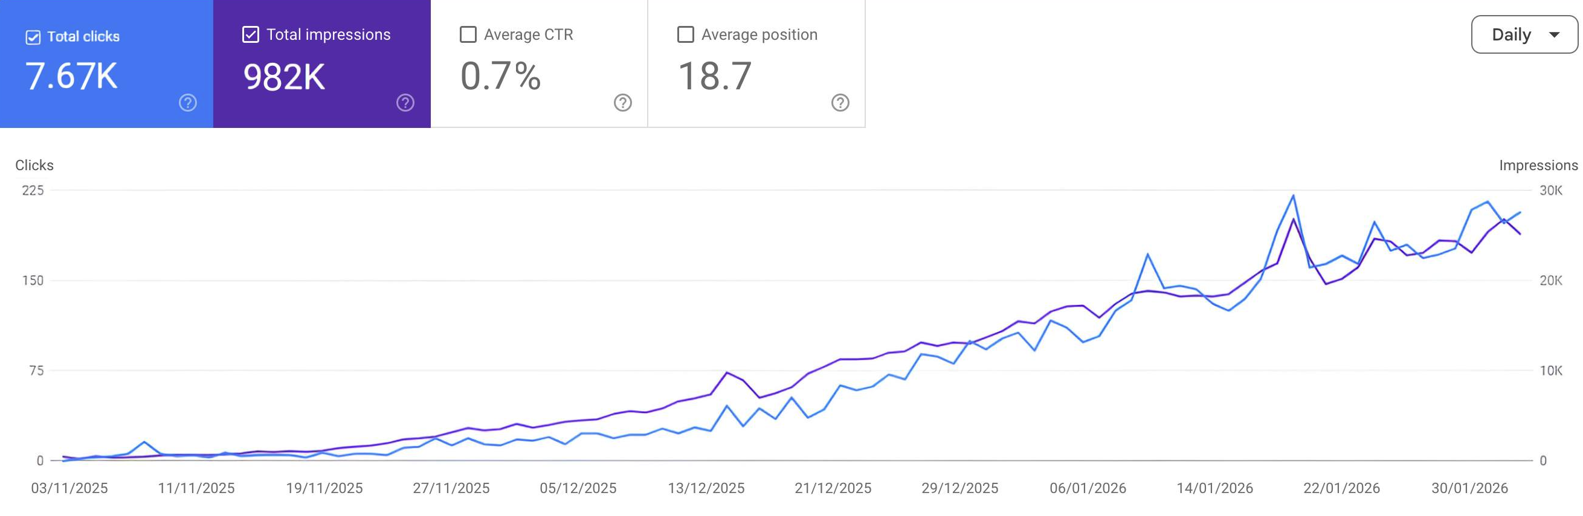Click help icon on Total clicks card

(x=188, y=103)
